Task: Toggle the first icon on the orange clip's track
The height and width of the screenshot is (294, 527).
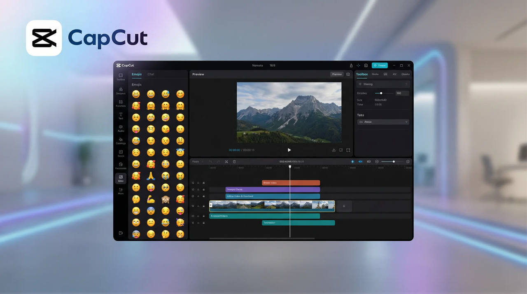Action: coord(193,183)
